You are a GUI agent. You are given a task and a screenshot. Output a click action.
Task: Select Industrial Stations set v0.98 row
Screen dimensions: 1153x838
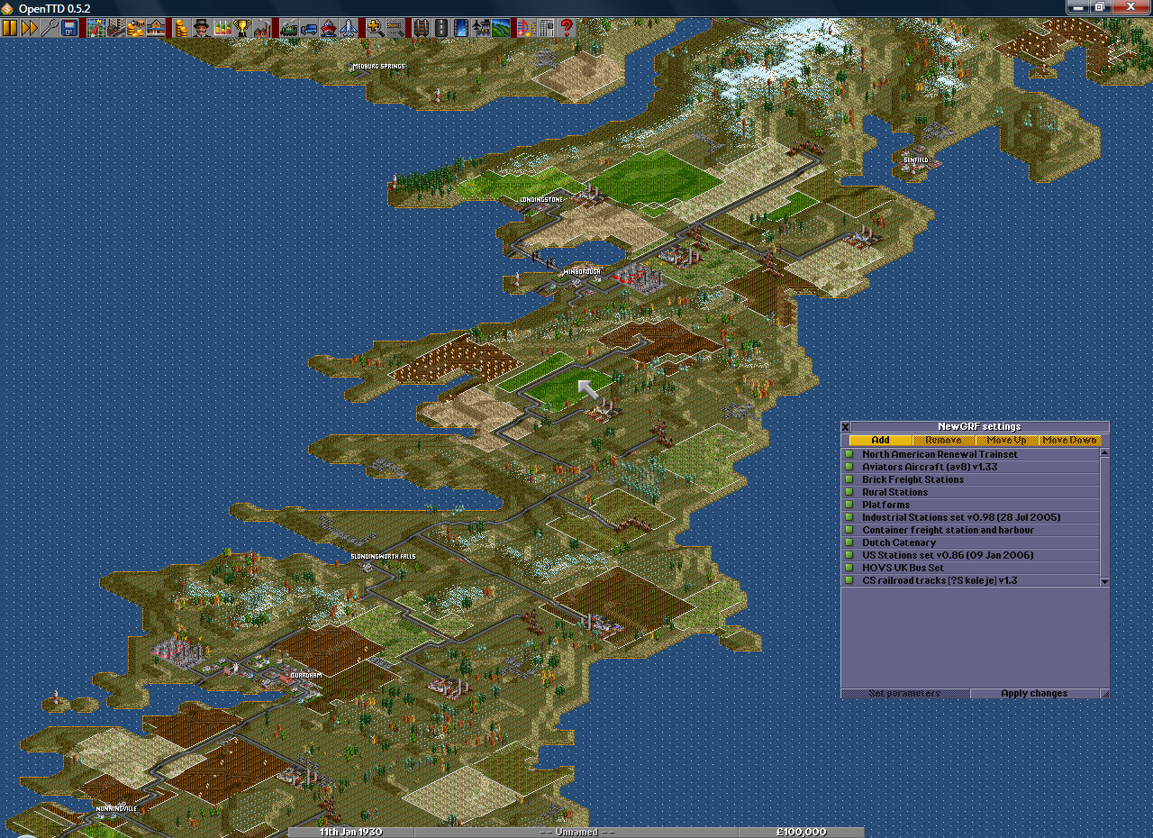pos(970,517)
